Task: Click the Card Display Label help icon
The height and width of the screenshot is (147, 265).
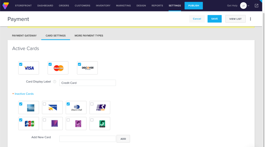Action: click(55, 82)
